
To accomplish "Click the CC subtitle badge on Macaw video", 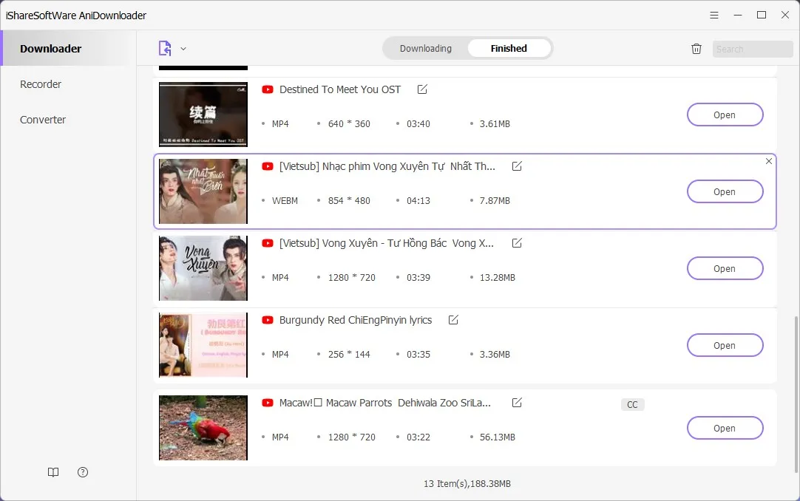I will pos(633,405).
